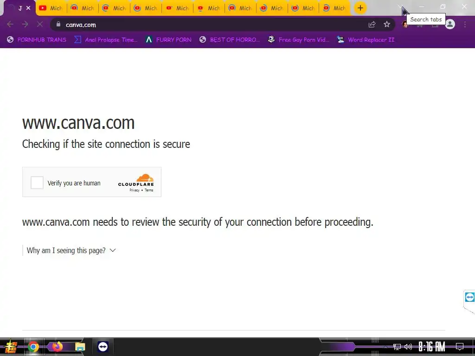Open Cloudflare Privacy link
Screen dimensions: 475x356
point(134,191)
